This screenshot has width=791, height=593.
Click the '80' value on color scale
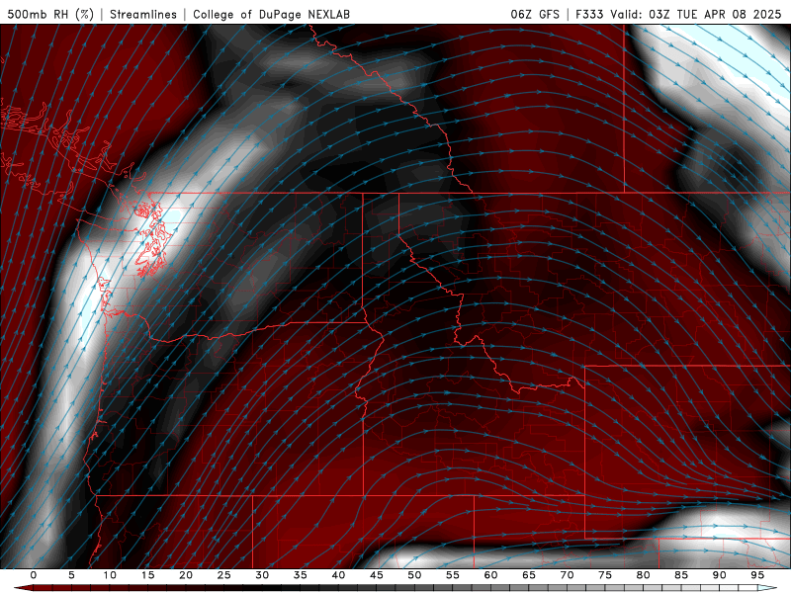(644, 575)
